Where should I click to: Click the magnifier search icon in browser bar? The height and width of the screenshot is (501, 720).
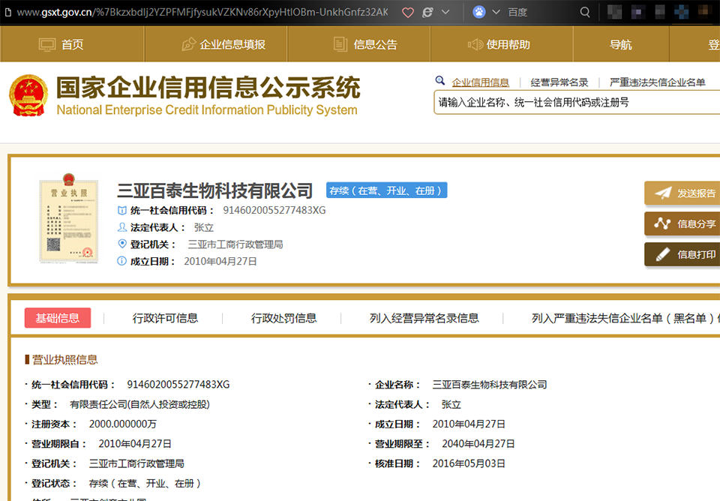pyautogui.click(x=584, y=12)
